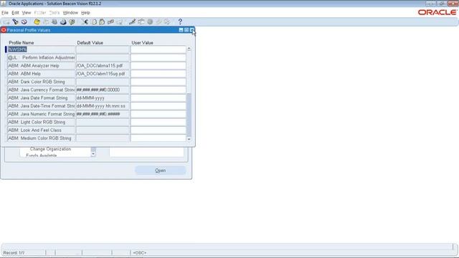
Task: Click the Switch Responsibilities toolbar icon
Action: [55, 22]
